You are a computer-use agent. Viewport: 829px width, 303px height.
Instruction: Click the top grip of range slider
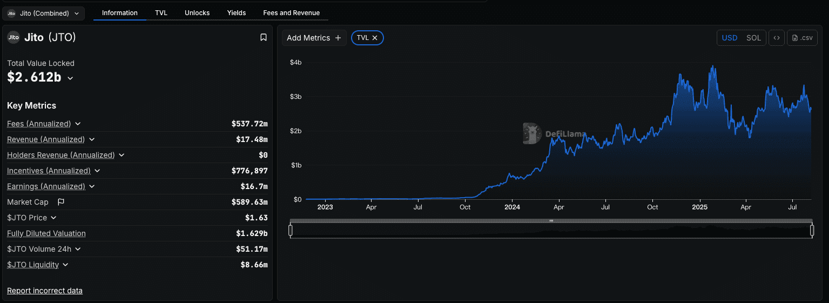click(551, 221)
